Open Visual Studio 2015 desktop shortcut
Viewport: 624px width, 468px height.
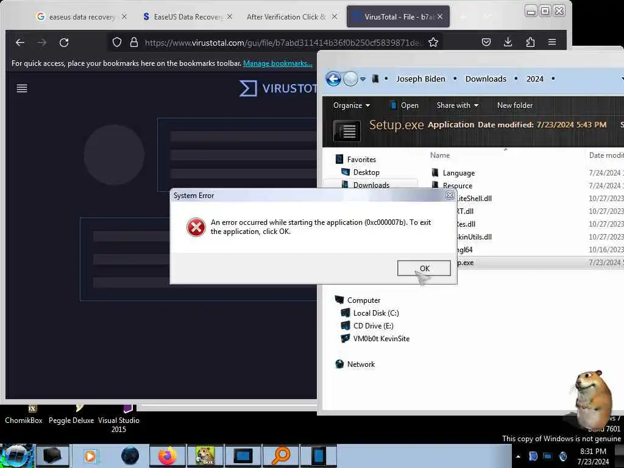coord(119,420)
